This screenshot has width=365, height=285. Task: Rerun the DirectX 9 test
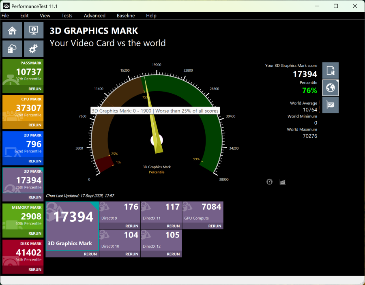coord(132,226)
